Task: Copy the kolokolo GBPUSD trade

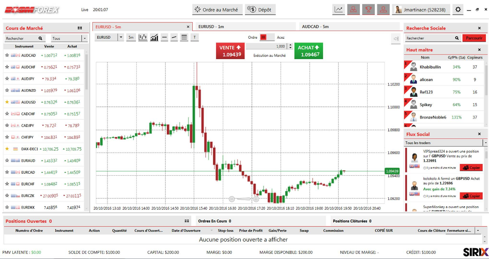Action: coord(471,196)
